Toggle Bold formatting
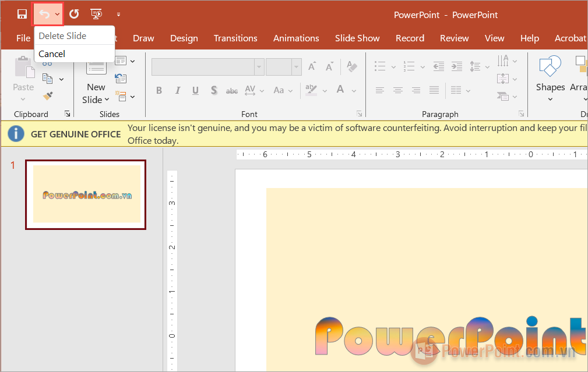The image size is (588, 372). pyautogui.click(x=159, y=90)
